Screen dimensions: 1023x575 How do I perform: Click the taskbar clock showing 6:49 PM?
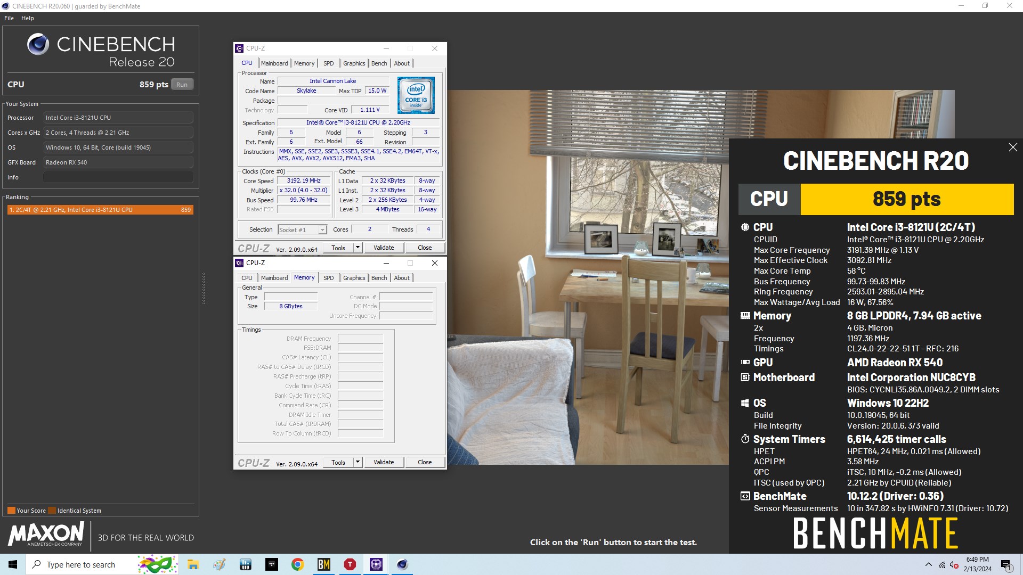(x=978, y=564)
